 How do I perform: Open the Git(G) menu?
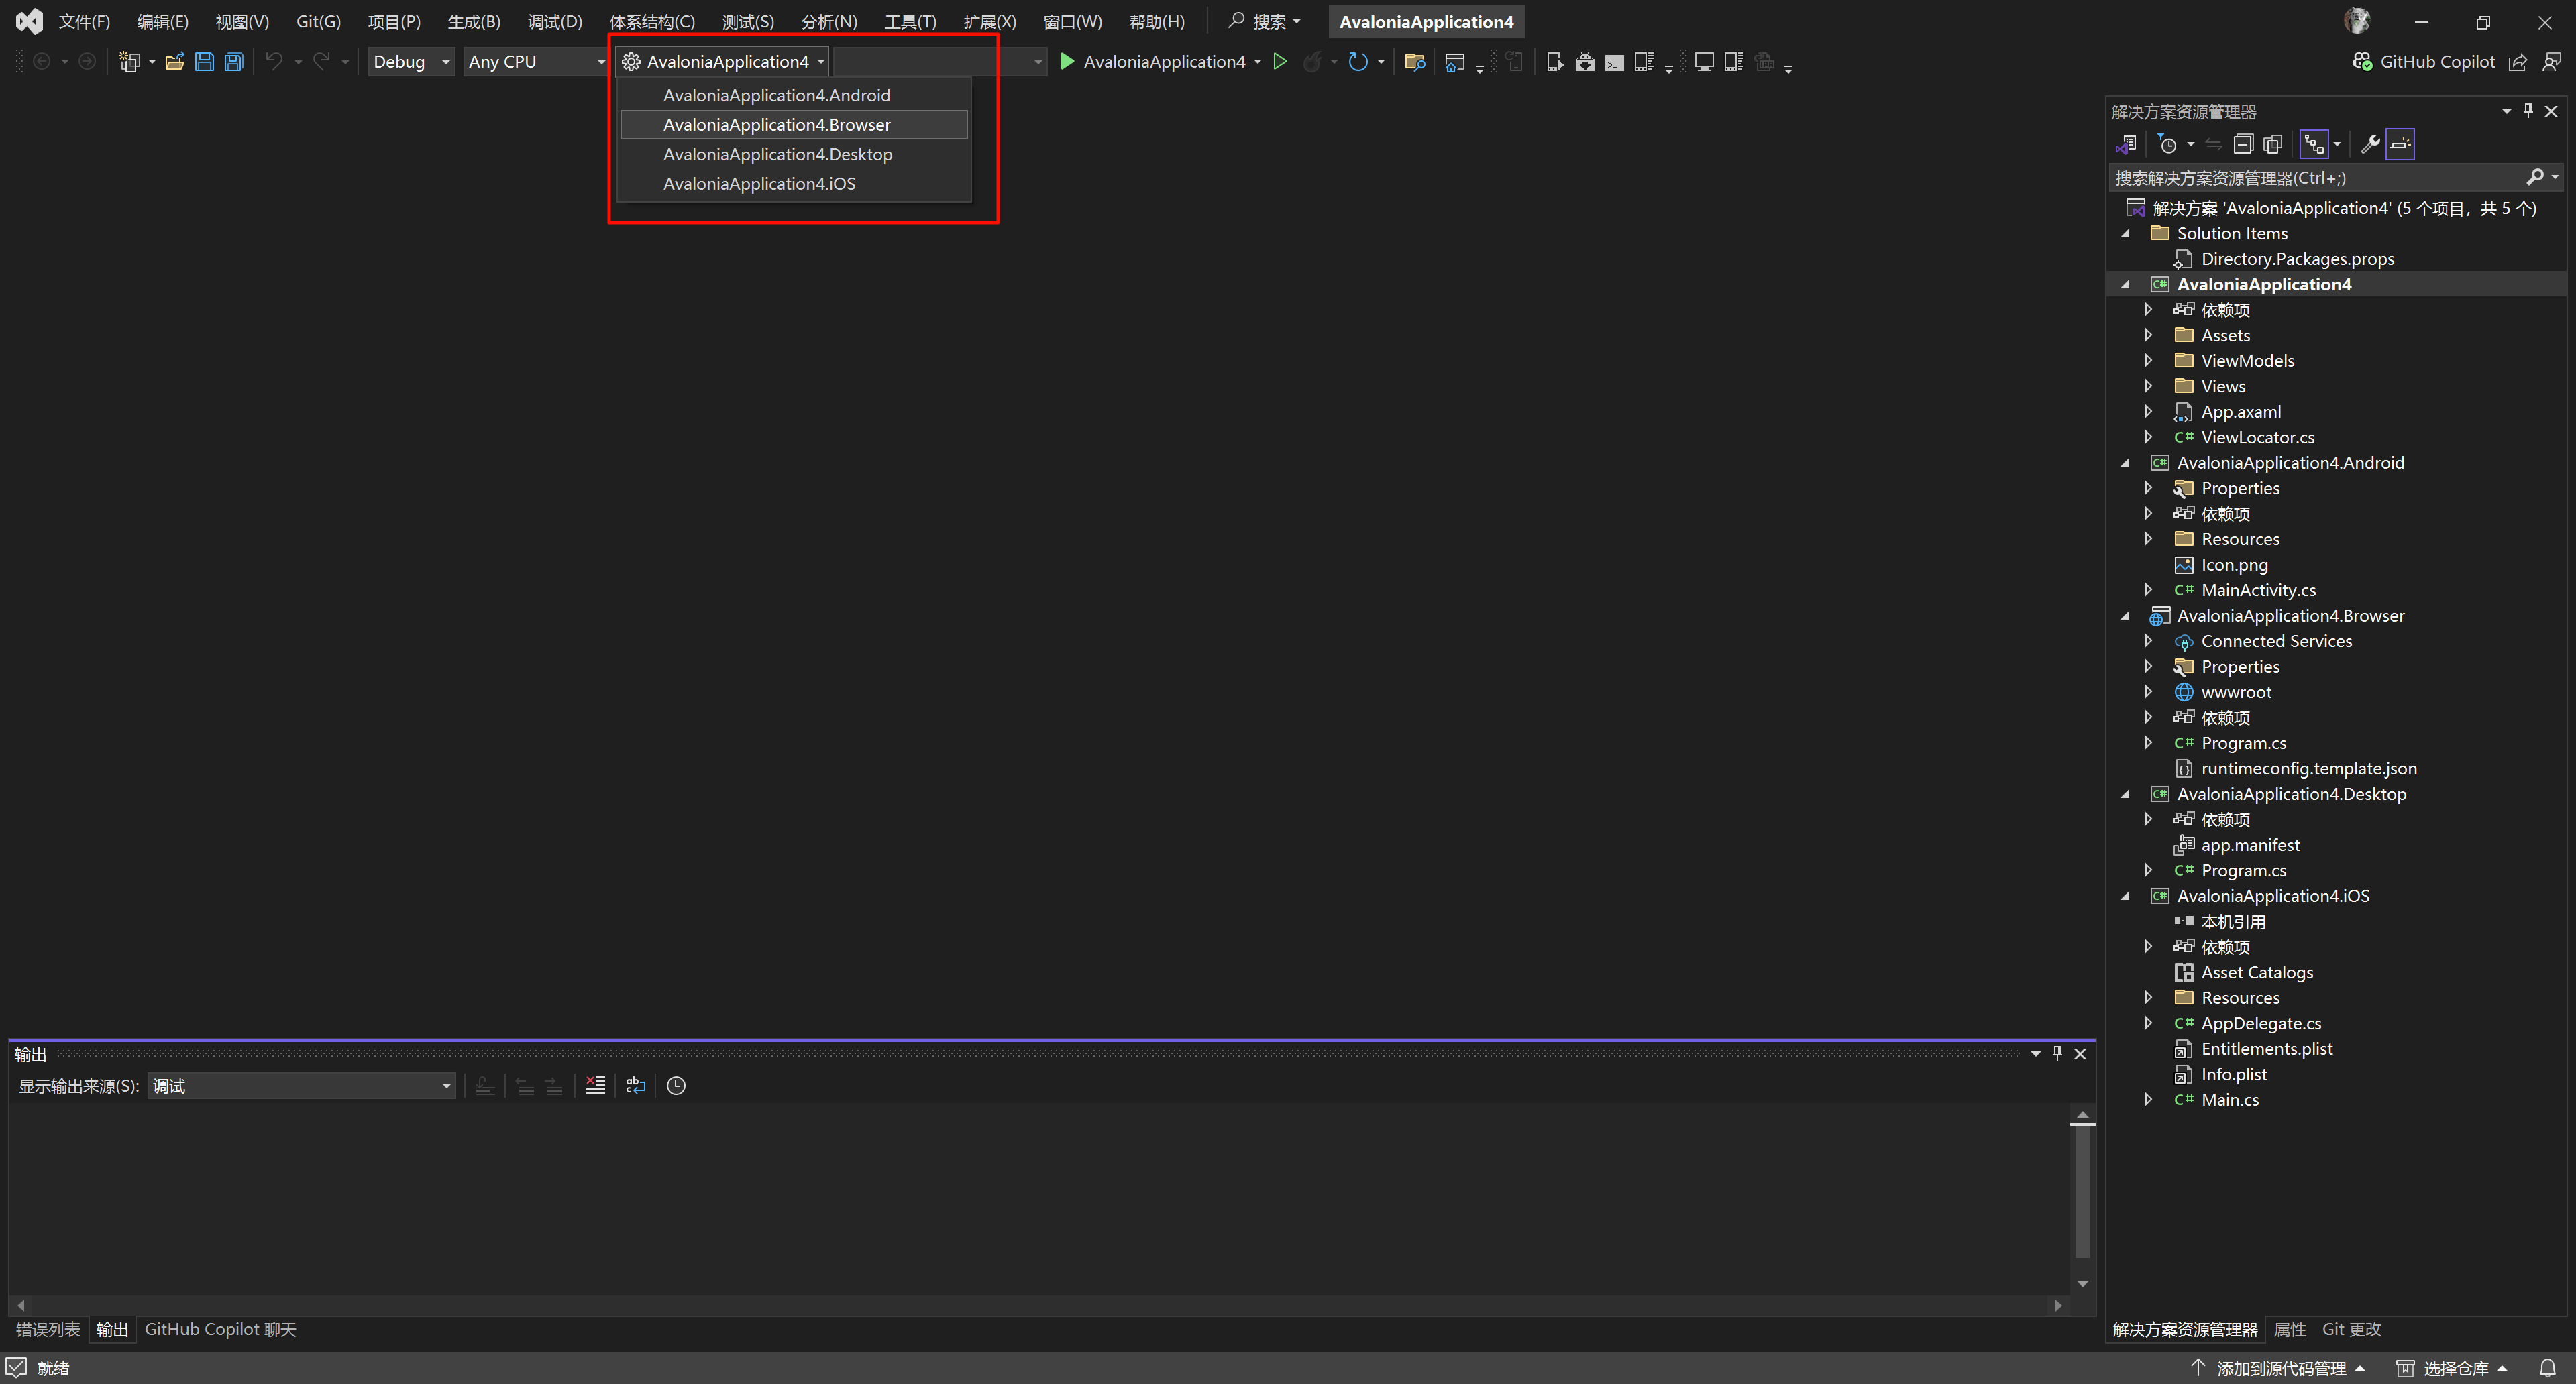(x=318, y=21)
